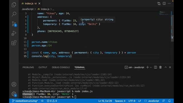Image resolution: width=183 pixels, height=103 pixels.
Task: Click "Vikas" string on line 3
Action: (x=51, y=13)
